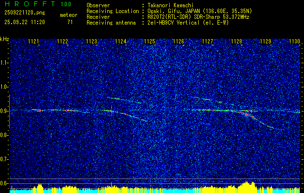The height and width of the screenshot is (193, 304).
Task: Click the Observer field label
Action: point(98,5)
